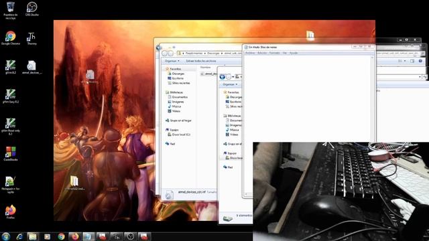Select the Firefox desktop shortcut

coord(11,212)
